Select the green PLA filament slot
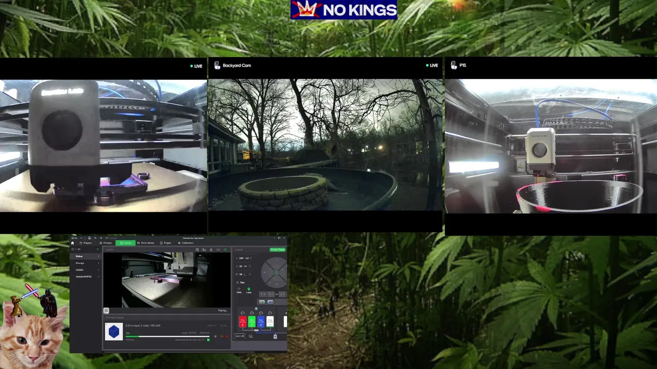This screenshot has height=369, width=657. pos(252,321)
